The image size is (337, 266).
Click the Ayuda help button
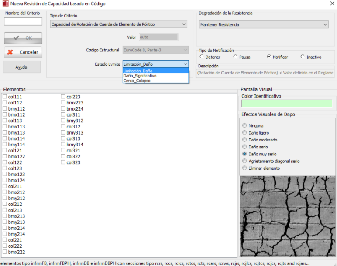[x=21, y=67]
